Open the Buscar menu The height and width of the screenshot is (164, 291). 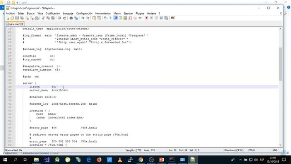click(31, 13)
